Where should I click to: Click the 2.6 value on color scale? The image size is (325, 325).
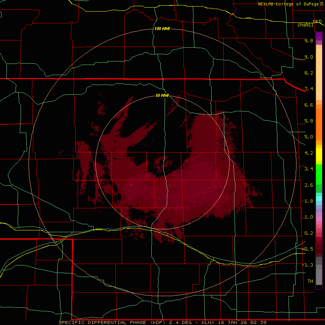coord(309,185)
